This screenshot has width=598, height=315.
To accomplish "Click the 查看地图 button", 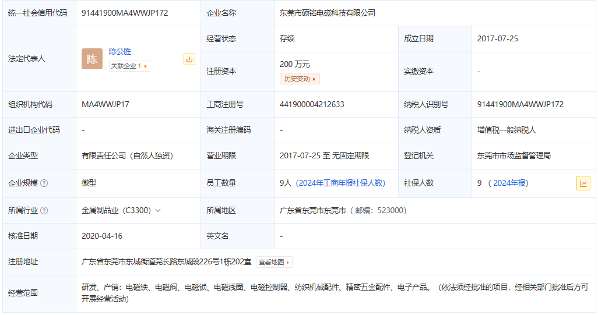I will [274, 263].
